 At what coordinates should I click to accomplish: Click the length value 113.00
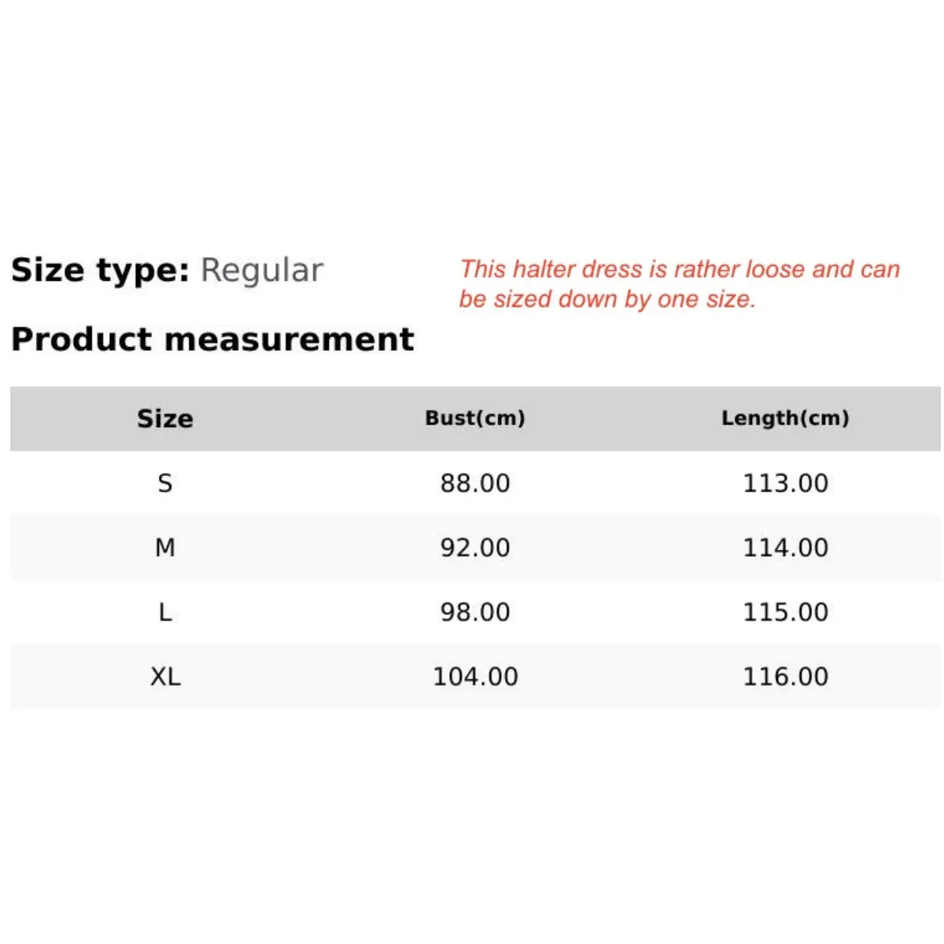click(785, 483)
